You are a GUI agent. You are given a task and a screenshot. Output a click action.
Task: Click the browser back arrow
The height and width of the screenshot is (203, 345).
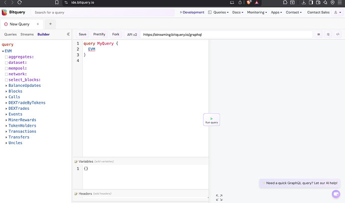pos(5,2)
